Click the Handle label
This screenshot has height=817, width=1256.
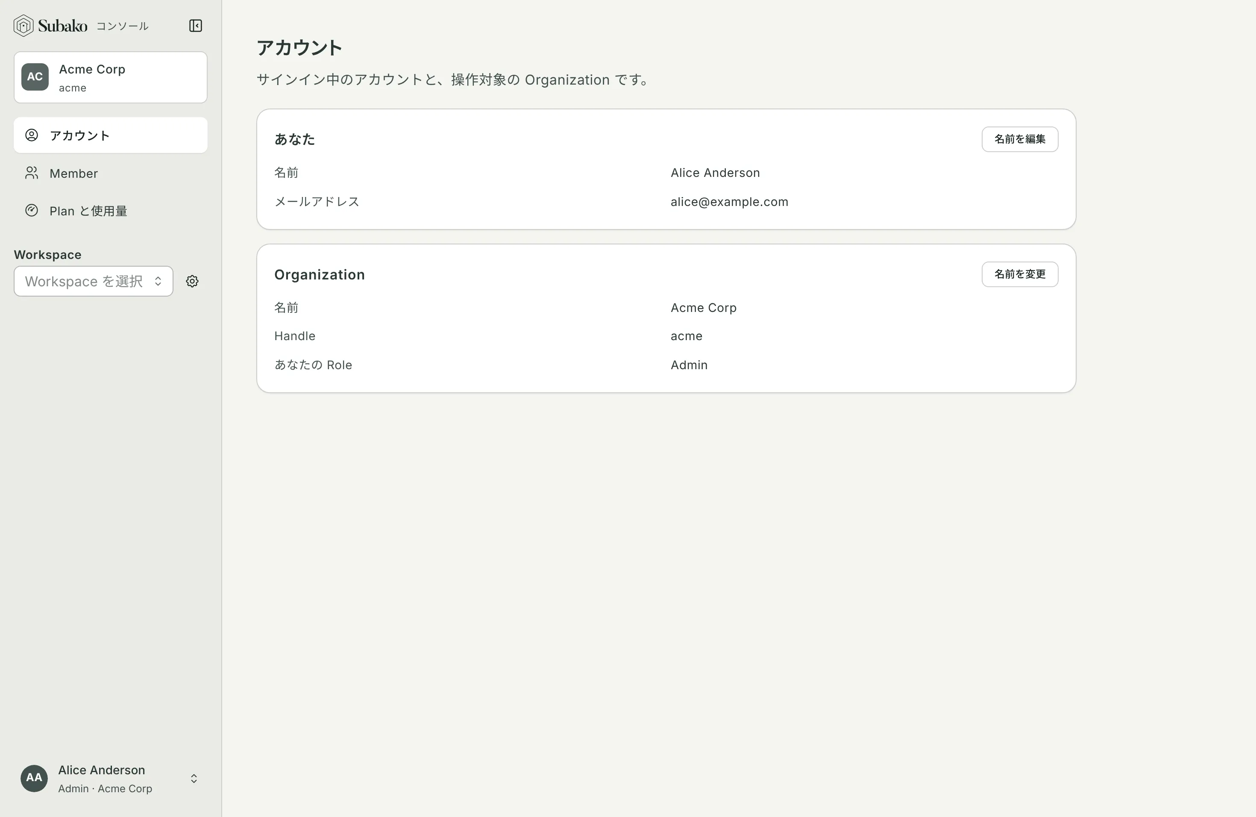(294, 336)
